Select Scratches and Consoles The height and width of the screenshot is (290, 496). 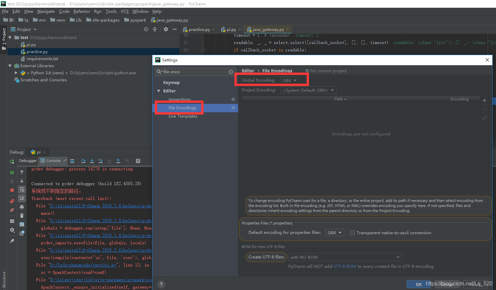pyautogui.click(x=43, y=80)
